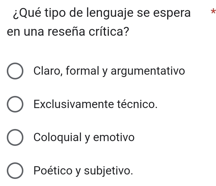
Task: Click the word 'Claro,' in the first answer
Action: 48,71
